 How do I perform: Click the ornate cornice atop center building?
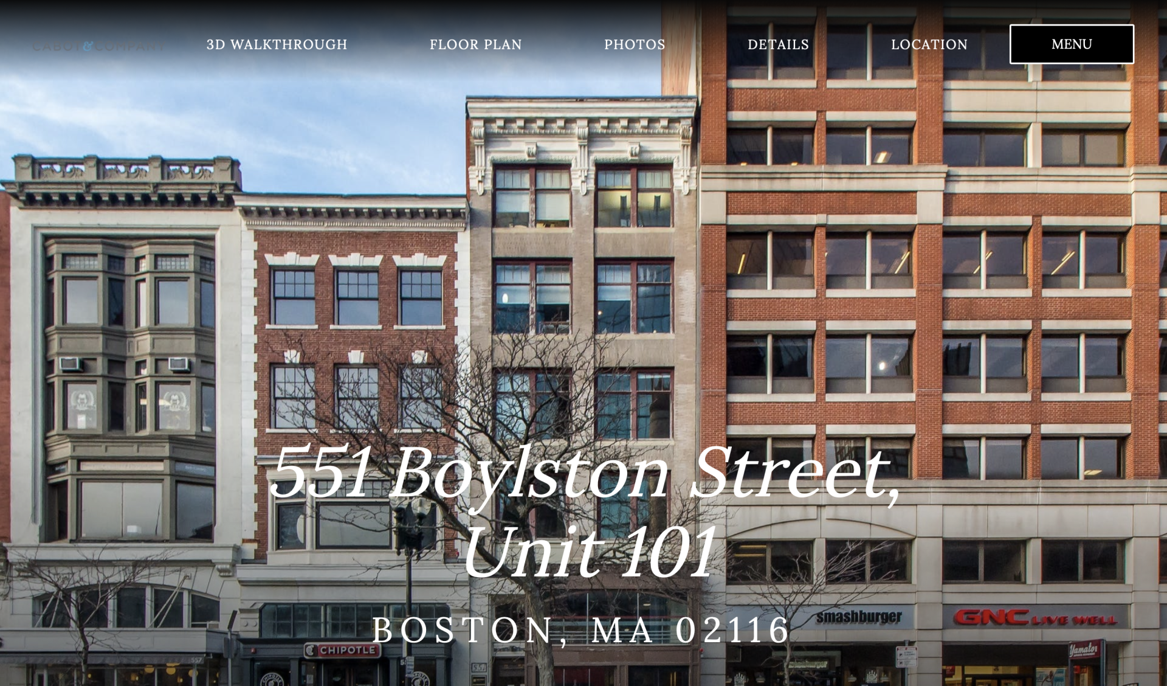click(x=582, y=125)
